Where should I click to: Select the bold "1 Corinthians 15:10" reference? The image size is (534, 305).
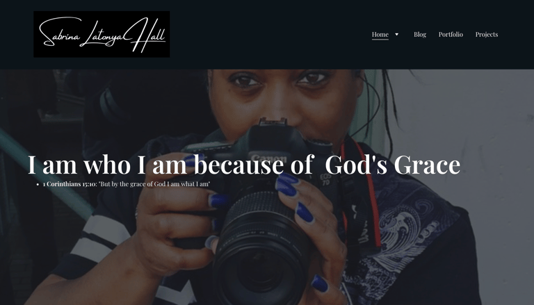(x=70, y=184)
